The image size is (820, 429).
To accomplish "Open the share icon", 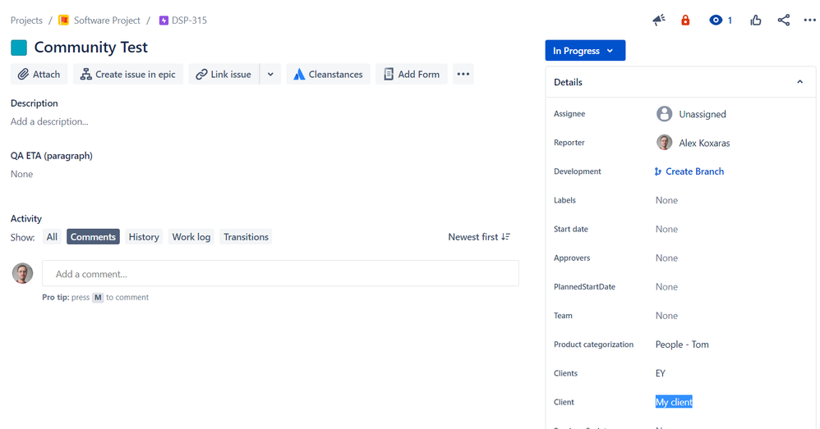I will [x=783, y=21].
